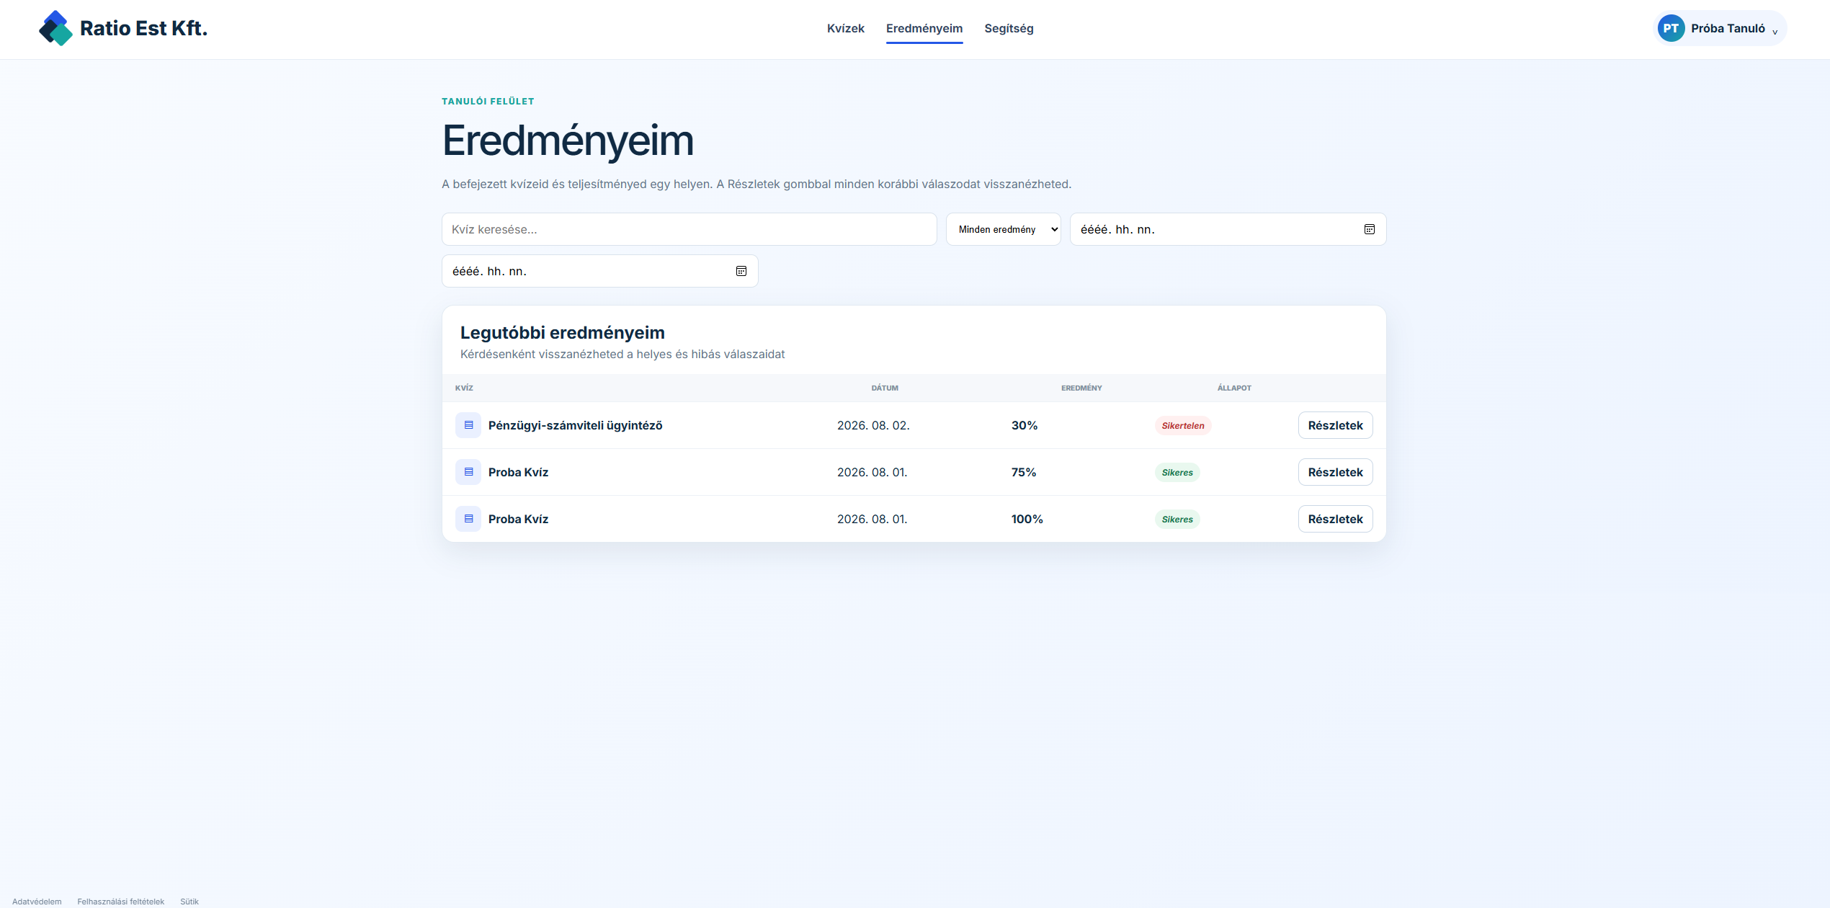This screenshot has height=908, width=1830.
Task: Click quiz icon beside Pénzügyi-számviteli ügyintéző
Action: click(x=468, y=425)
